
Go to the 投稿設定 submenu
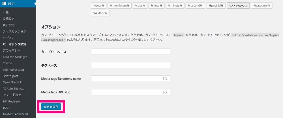point(9,19)
